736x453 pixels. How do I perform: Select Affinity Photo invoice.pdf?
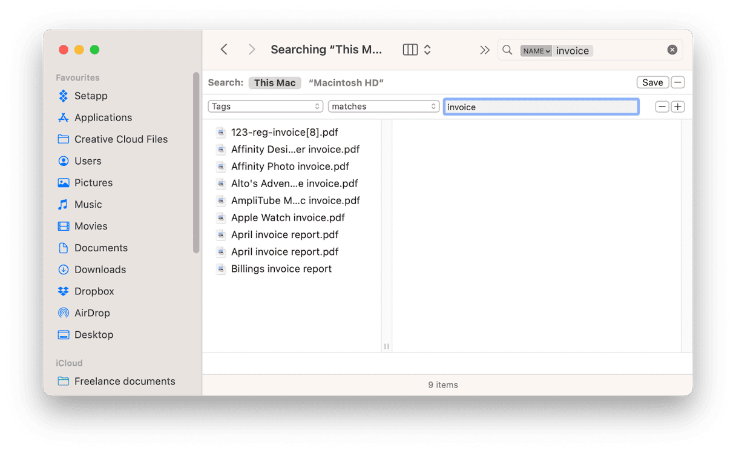pos(290,166)
